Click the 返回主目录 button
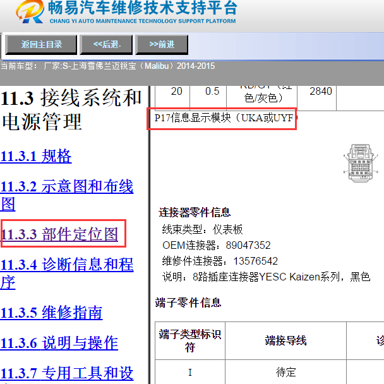This screenshot has width=384, height=384. [x=41, y=45]
